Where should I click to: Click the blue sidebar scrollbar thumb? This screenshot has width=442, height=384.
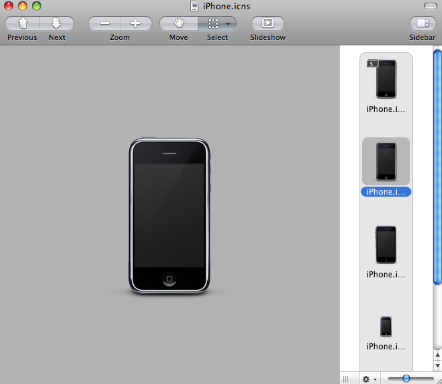point(437,167)
